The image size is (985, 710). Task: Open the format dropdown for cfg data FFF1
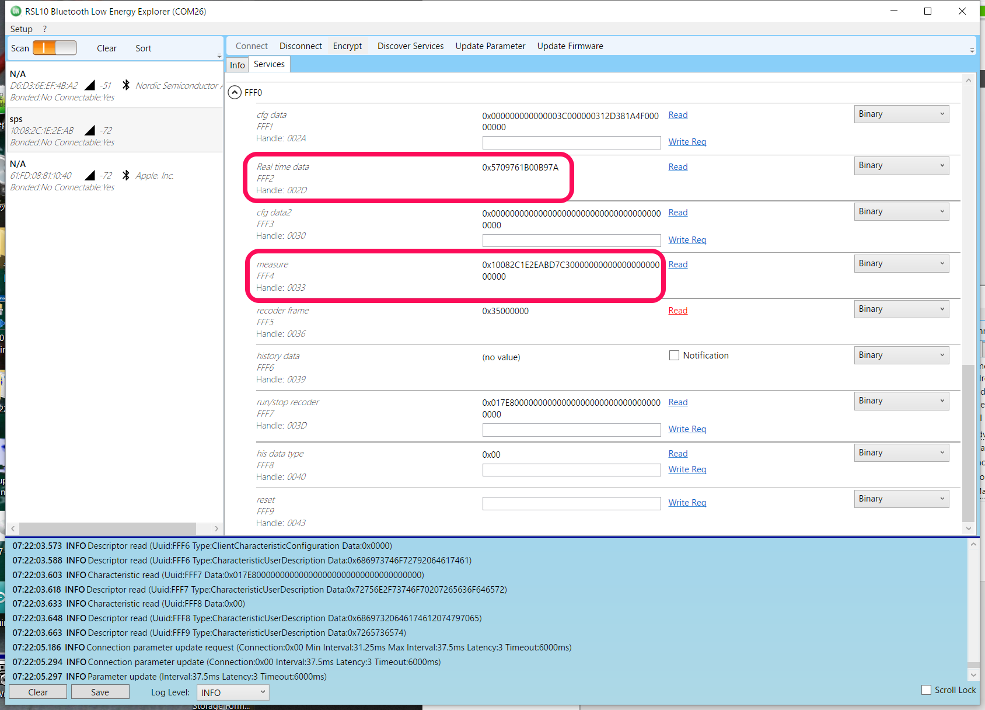pyautogui.click(x=902, y=114)
